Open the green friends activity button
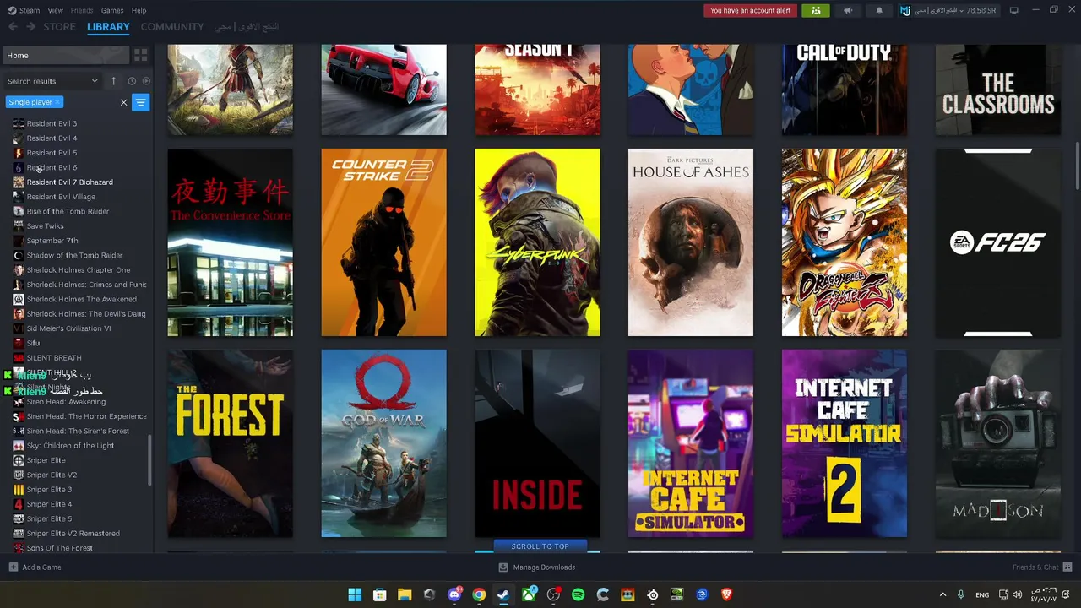The width and height of the screenshot is (1081, 608). 816,10
